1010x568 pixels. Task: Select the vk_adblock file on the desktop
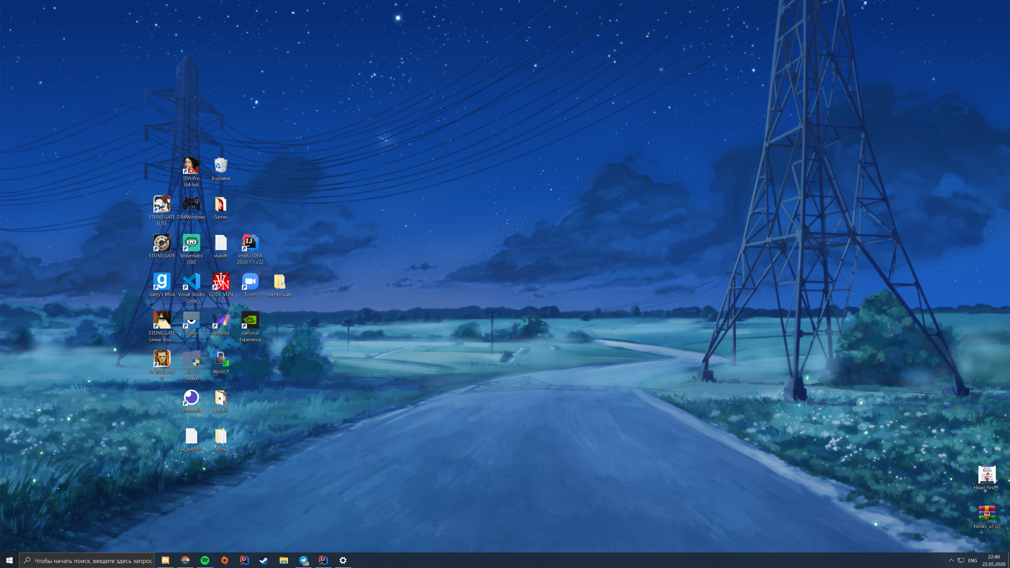[191, 440]
